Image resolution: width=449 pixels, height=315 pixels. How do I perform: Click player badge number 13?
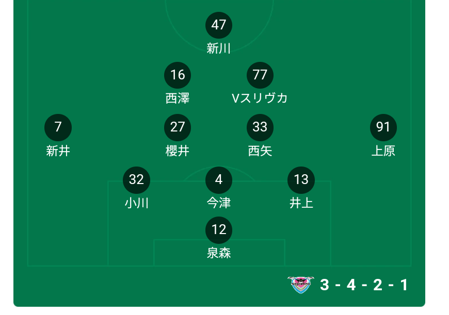click(301, 180)
